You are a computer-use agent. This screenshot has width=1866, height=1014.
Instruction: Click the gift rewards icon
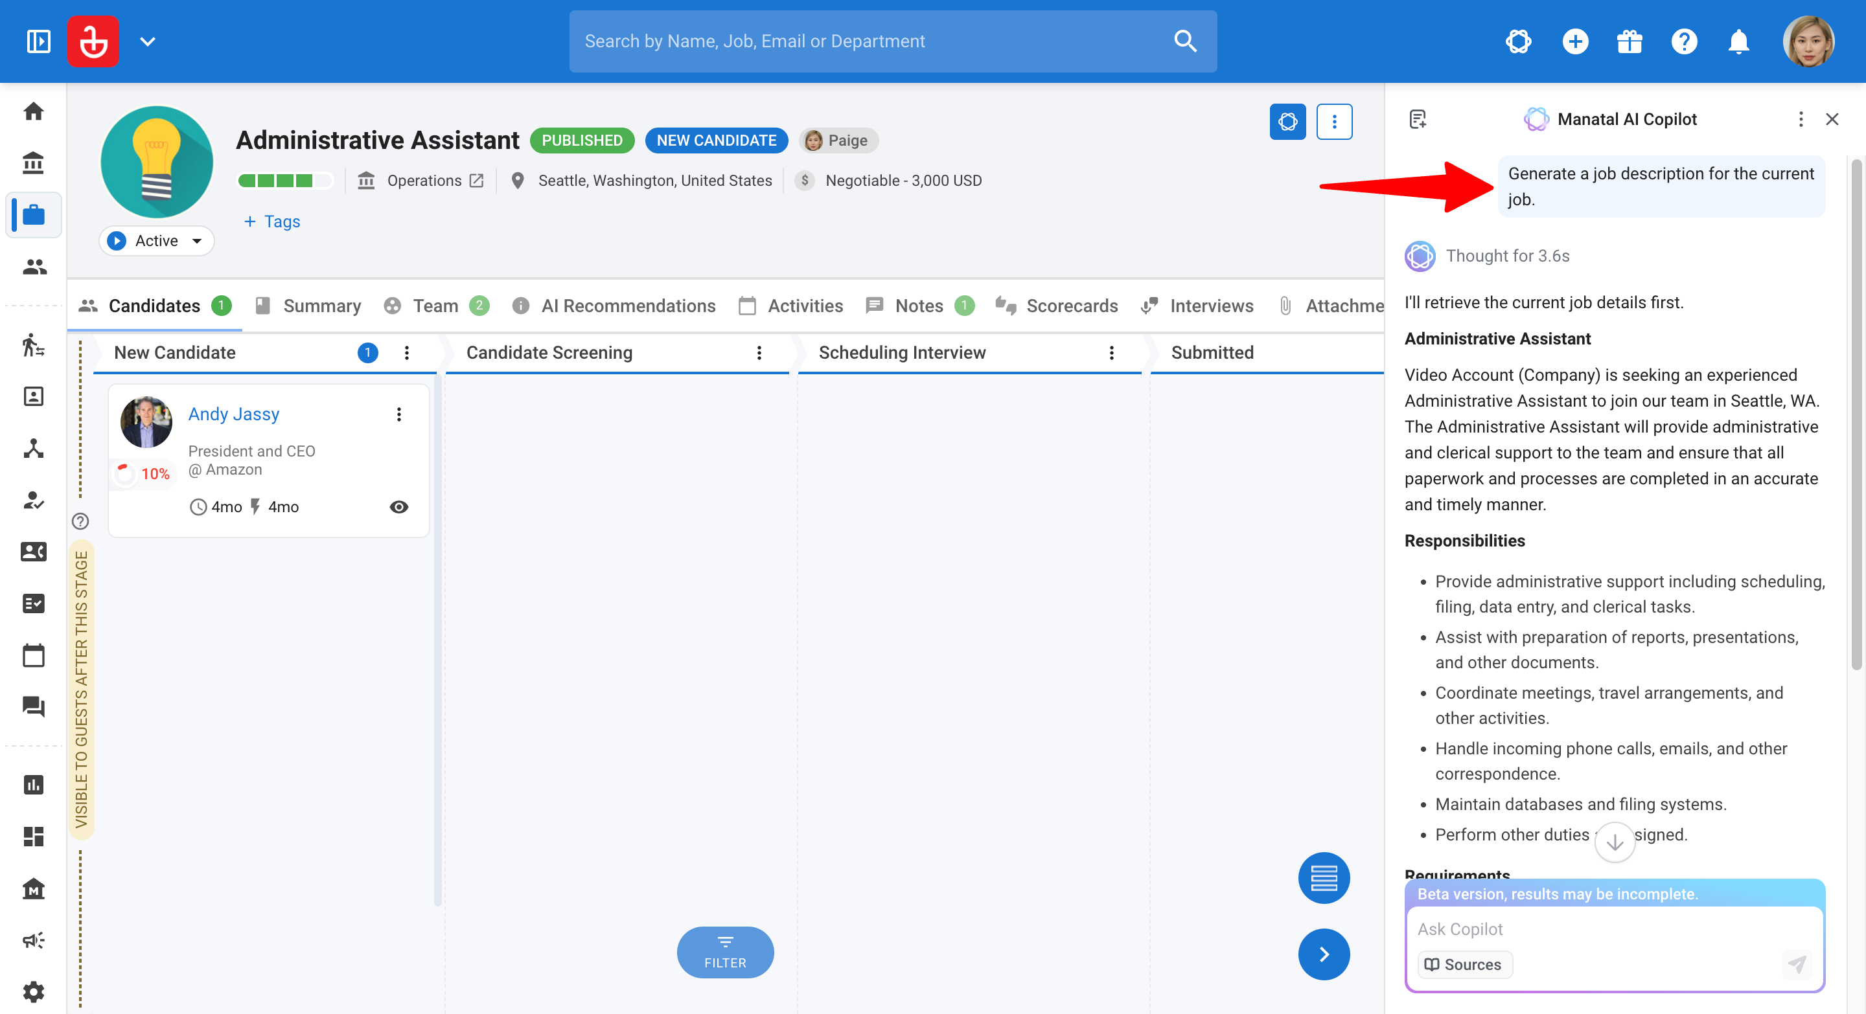1630,41
